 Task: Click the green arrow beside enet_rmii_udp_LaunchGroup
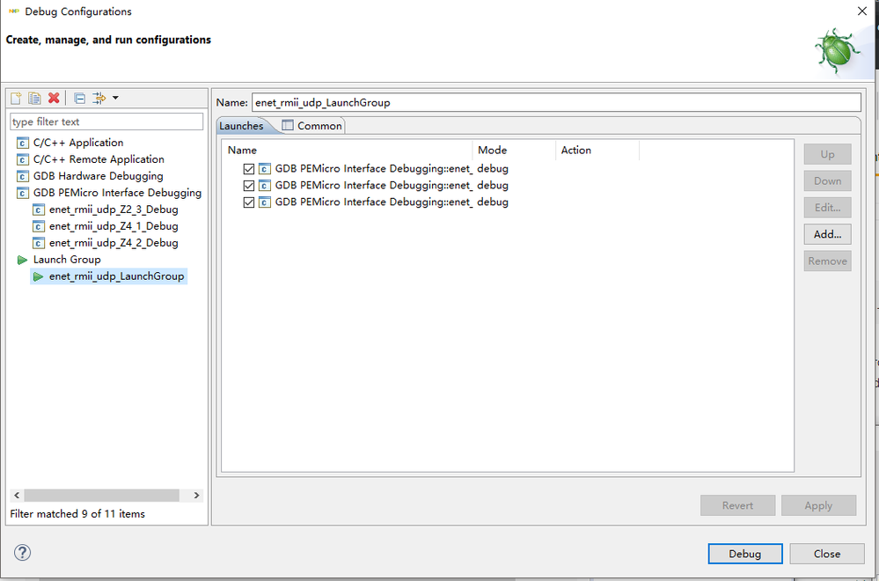(x=38, y=276)
